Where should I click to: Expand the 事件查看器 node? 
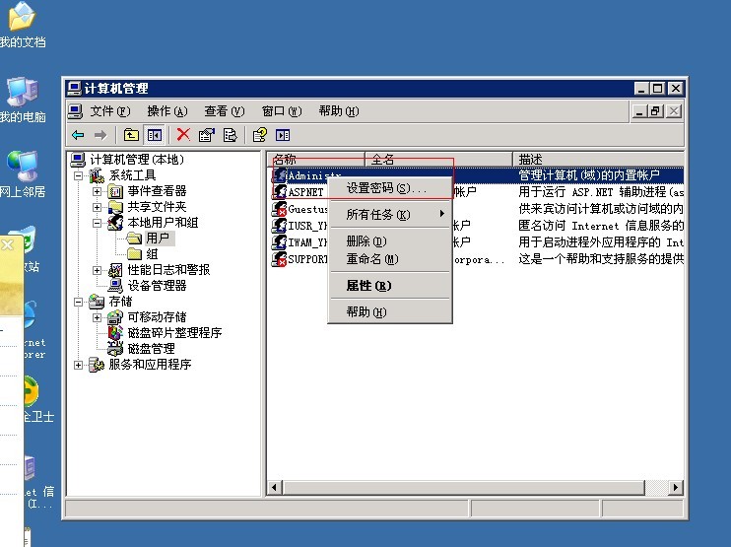click(x=97, y=191)
